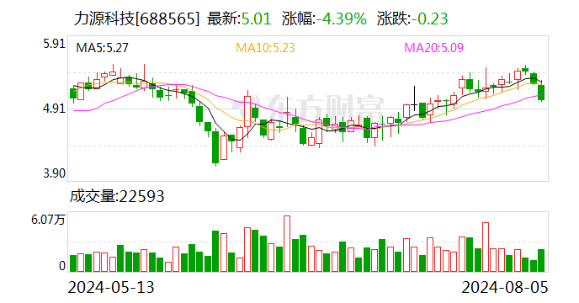Click the last green candlestick on the right
This screenshot has height=303, width=579.
541,92
